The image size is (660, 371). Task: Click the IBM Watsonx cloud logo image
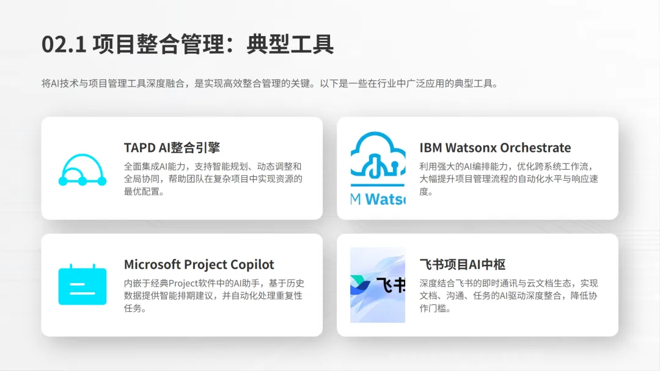pyautogui.click(x=378, y=168)
